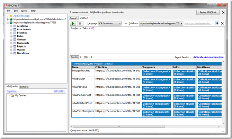Image resolution: width=232 pixels, height=139 pixels.
Task: Open the Edit menu
Action: [16, 11]
